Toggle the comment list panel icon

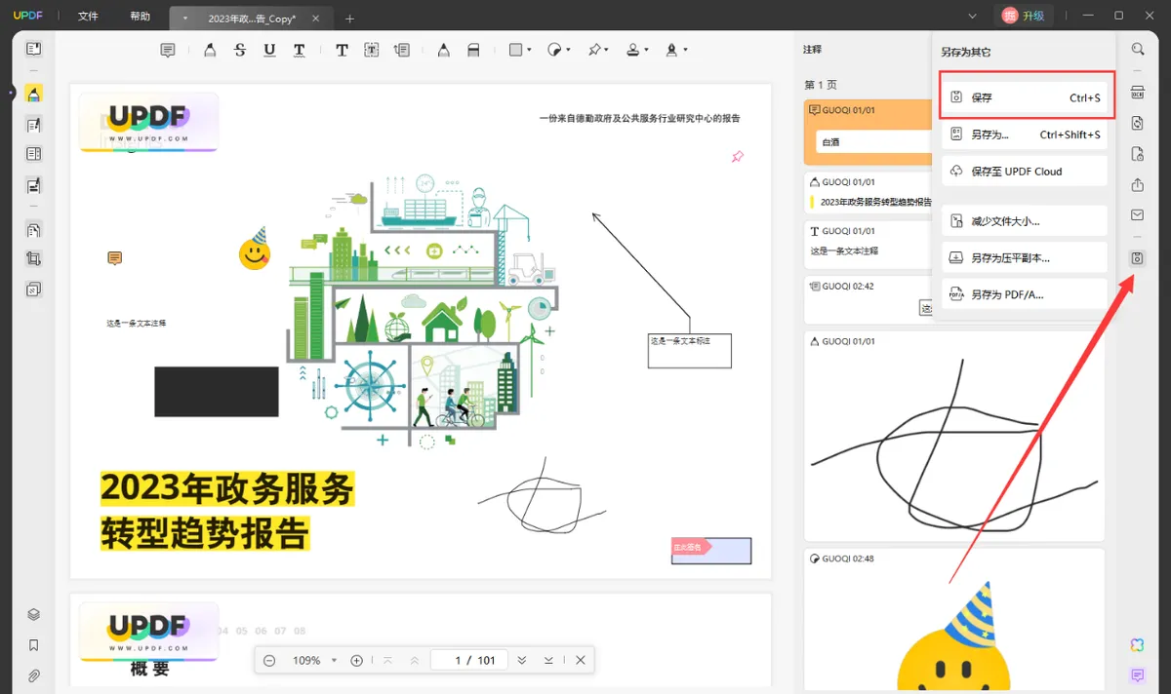(x=1138, y=675)
